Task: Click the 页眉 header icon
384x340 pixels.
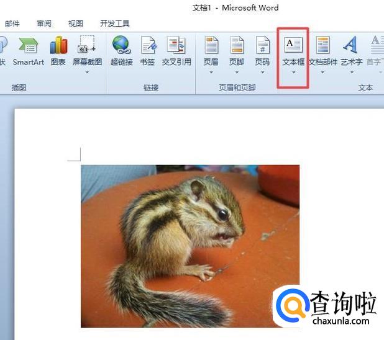Action: point(211,51)
